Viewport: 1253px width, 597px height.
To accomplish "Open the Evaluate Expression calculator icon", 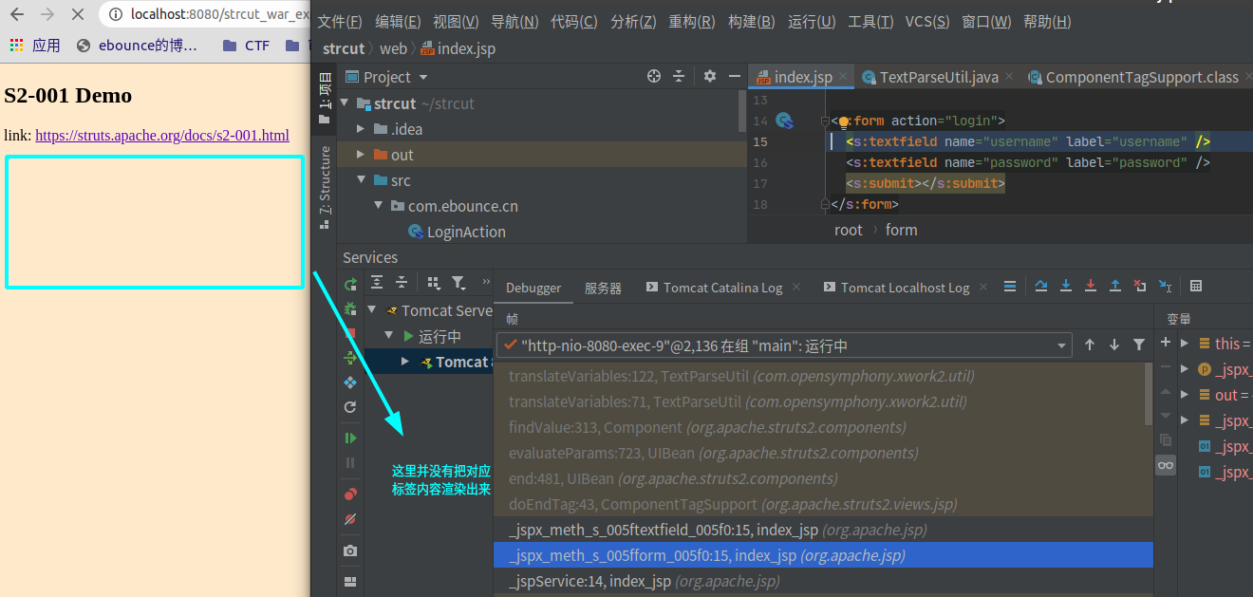I will [x=1196, y=286].
